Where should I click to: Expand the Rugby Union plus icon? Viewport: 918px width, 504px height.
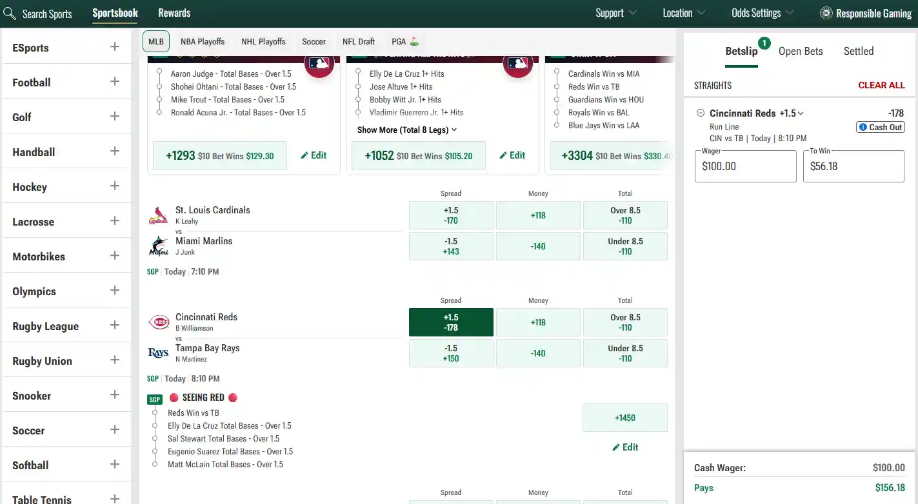point(115,360)
